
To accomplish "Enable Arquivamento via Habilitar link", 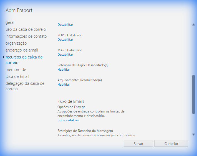I will coord(64,85).
